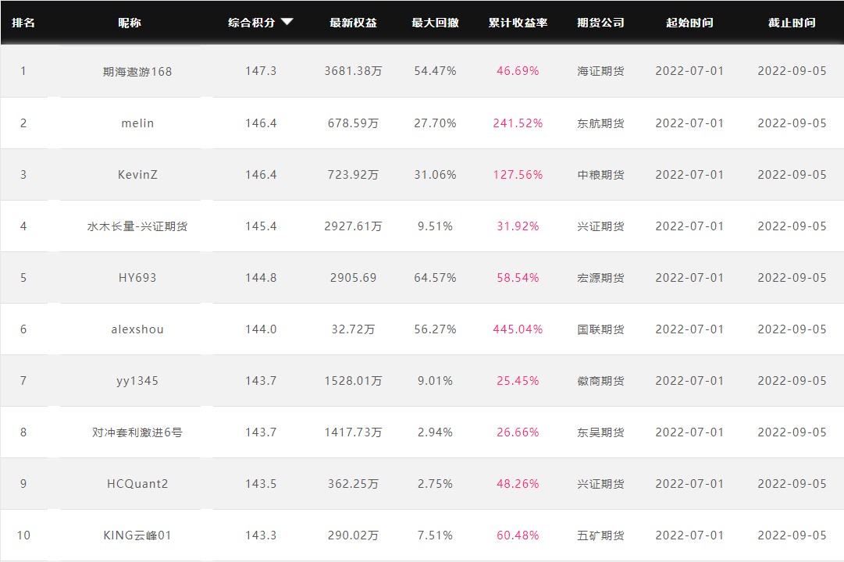Click equity value 290.02万
844x562 pixels.
point(353,535)
